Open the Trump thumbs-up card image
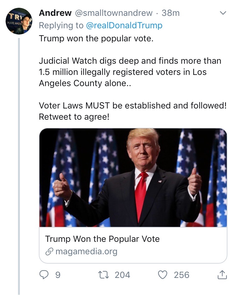This screenshot has height=295, width=233. [133, 177]
